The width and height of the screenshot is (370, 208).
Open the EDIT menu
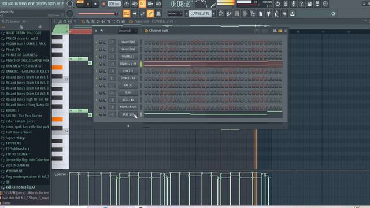[x=4, y=3]
